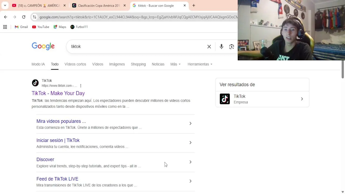Switch to Modo IA
Image resolution: width=345 pixels, height=194 pixels.
pos(38,64)
